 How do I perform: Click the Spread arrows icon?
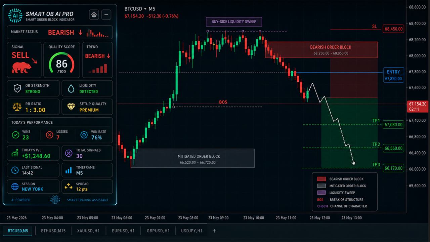click(x=69, y=186)
